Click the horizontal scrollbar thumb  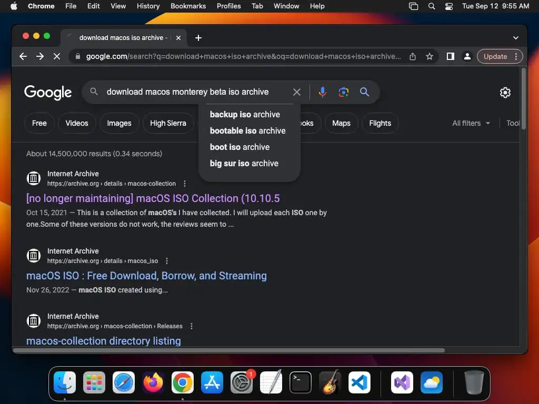(x=228, y=350)
